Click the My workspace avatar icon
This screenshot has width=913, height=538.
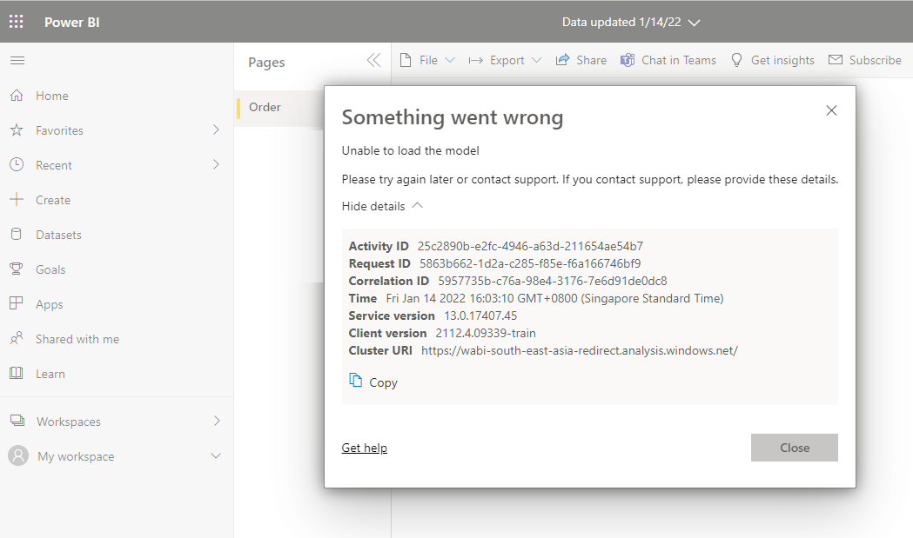[x=18, y=455]
